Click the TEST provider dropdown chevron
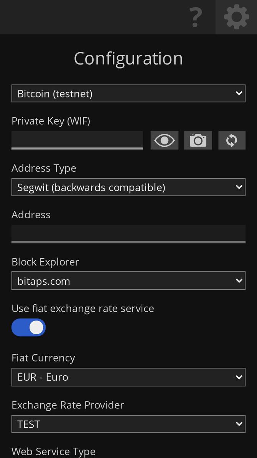The height and width of the screenshot is (458, 257). [x=239, y=424]
